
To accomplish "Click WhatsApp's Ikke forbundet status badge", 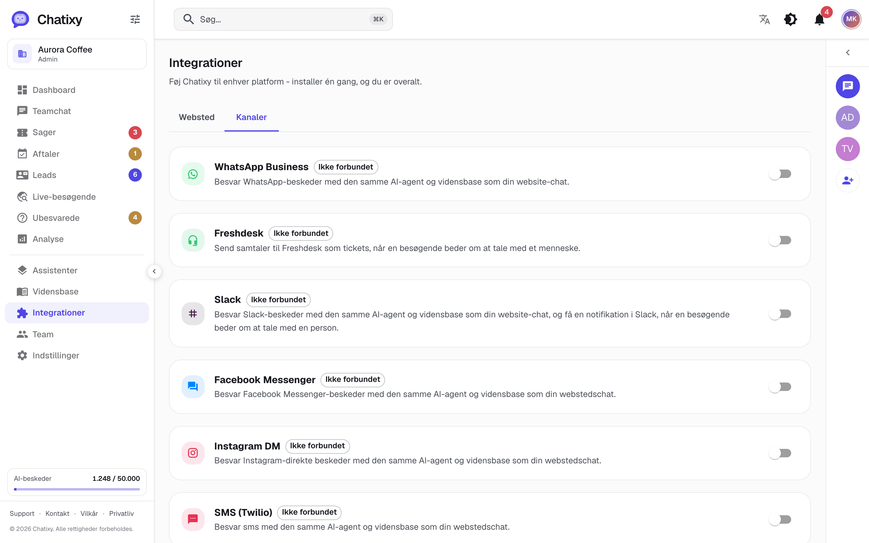I will [345, 167].
